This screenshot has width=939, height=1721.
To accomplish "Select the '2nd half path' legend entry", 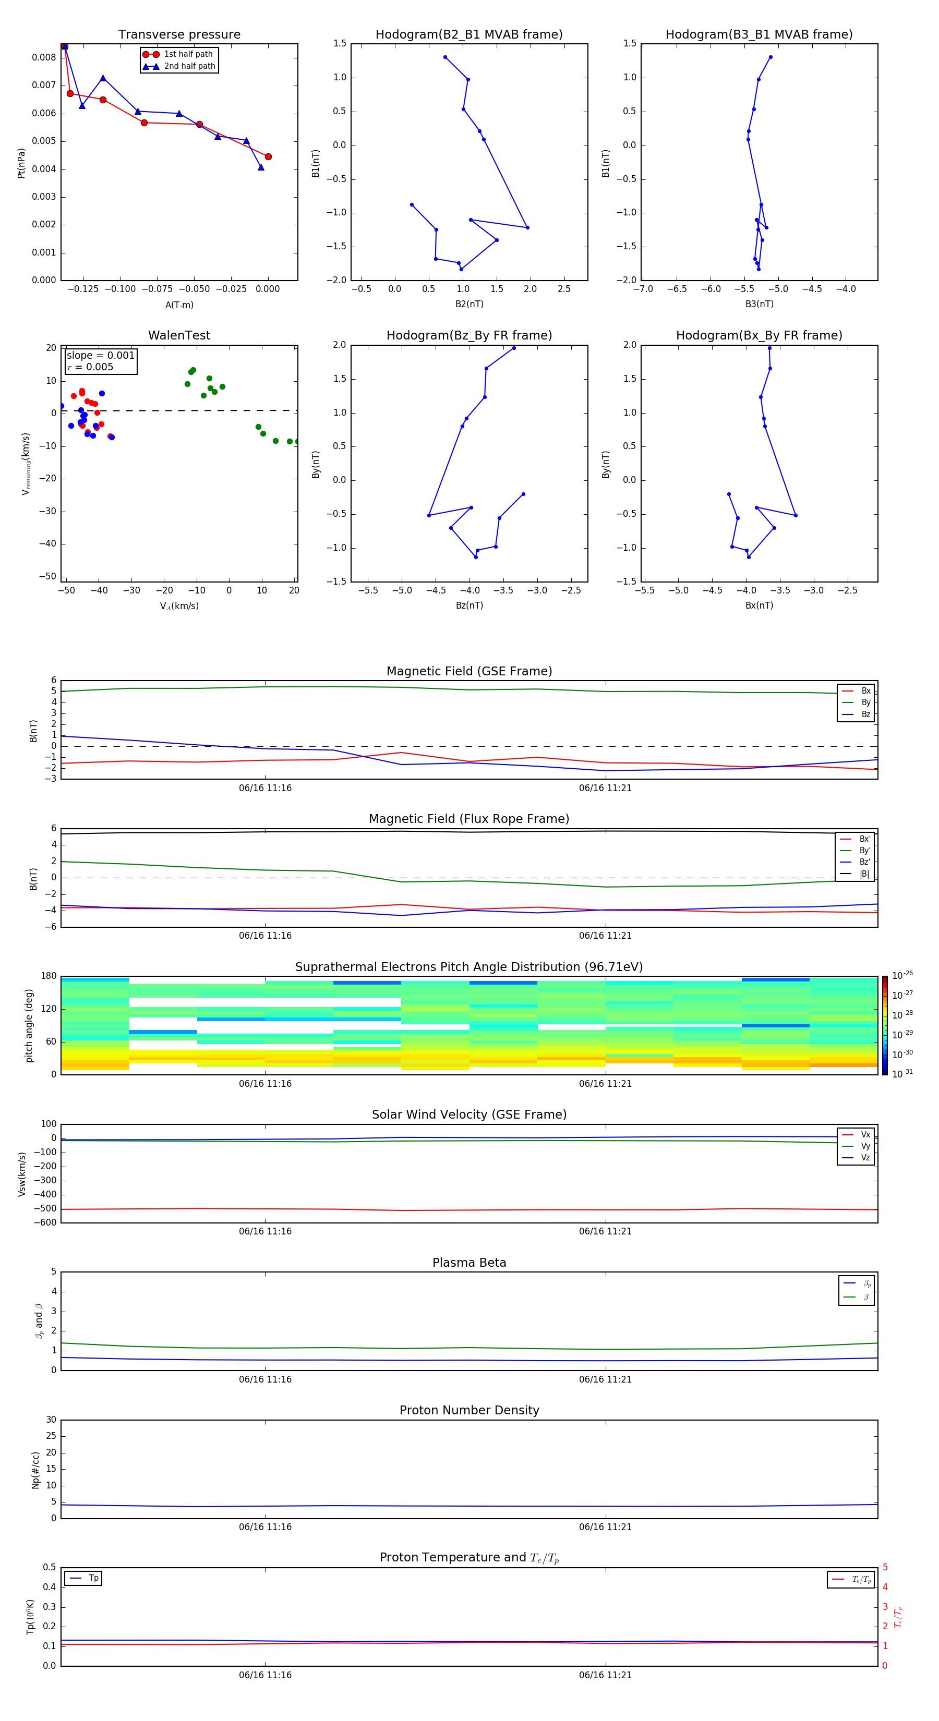I will coord(178,66).
